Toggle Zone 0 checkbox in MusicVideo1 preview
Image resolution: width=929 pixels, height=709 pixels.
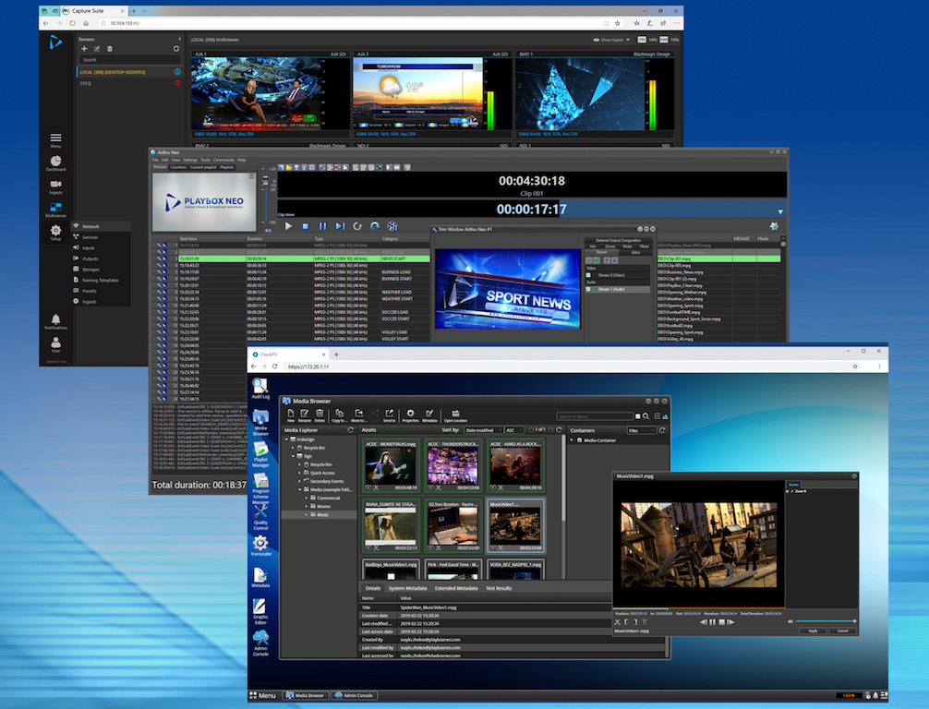click(x=788, y=492)
